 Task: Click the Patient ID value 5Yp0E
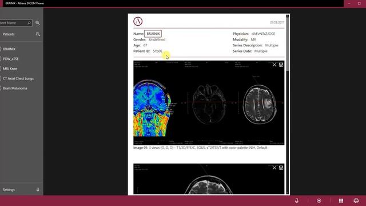pos(158,51)
